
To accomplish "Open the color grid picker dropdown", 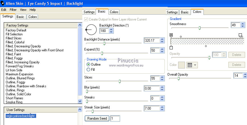I will coord(192,65).
